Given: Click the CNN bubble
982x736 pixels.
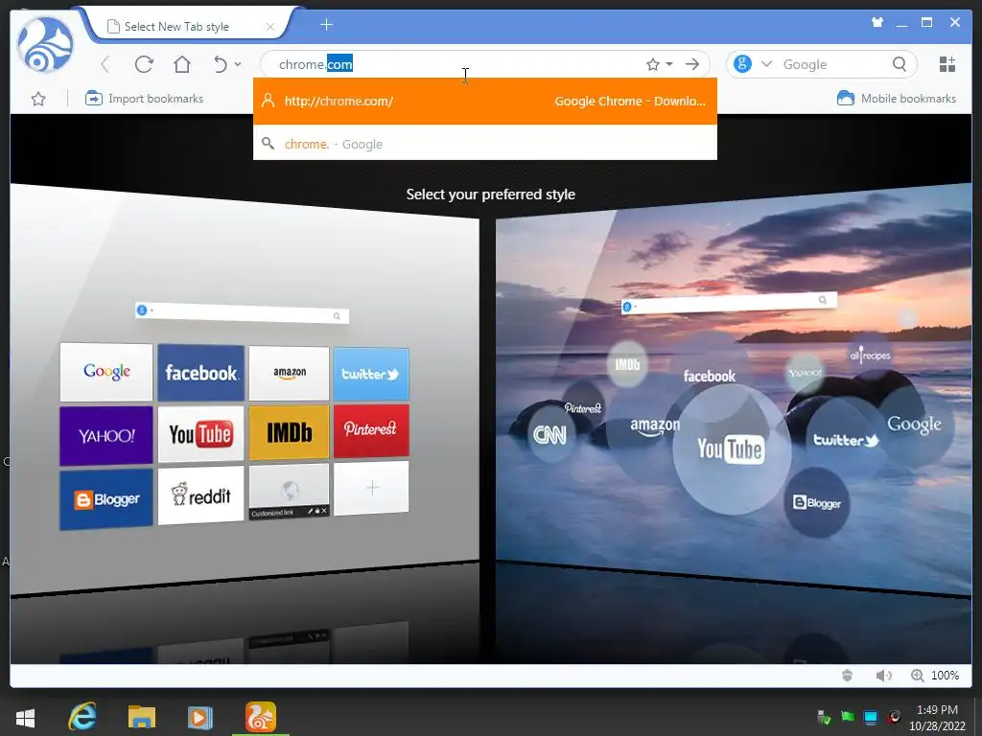Looking at the screenshot, I should 549,434.
